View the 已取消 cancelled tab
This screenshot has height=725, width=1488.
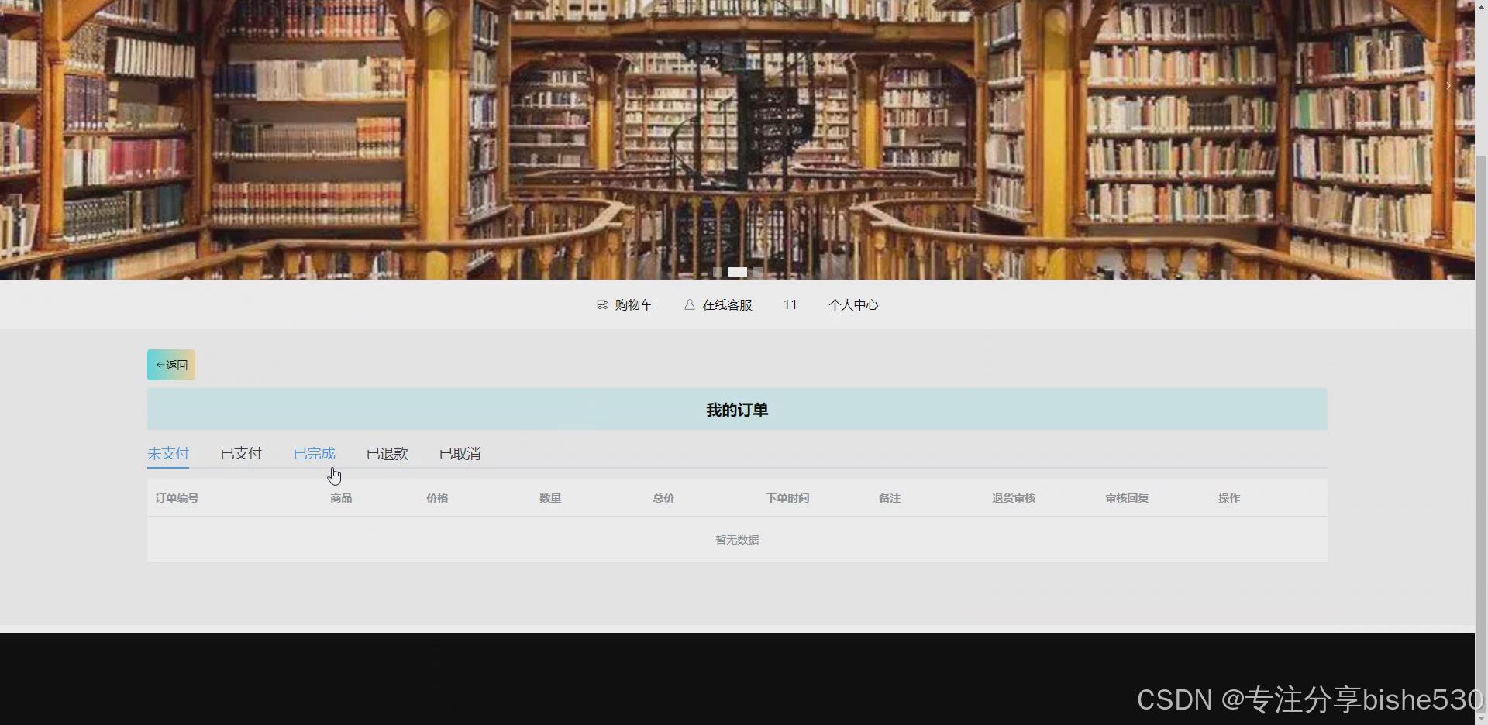tap(460, 454)
